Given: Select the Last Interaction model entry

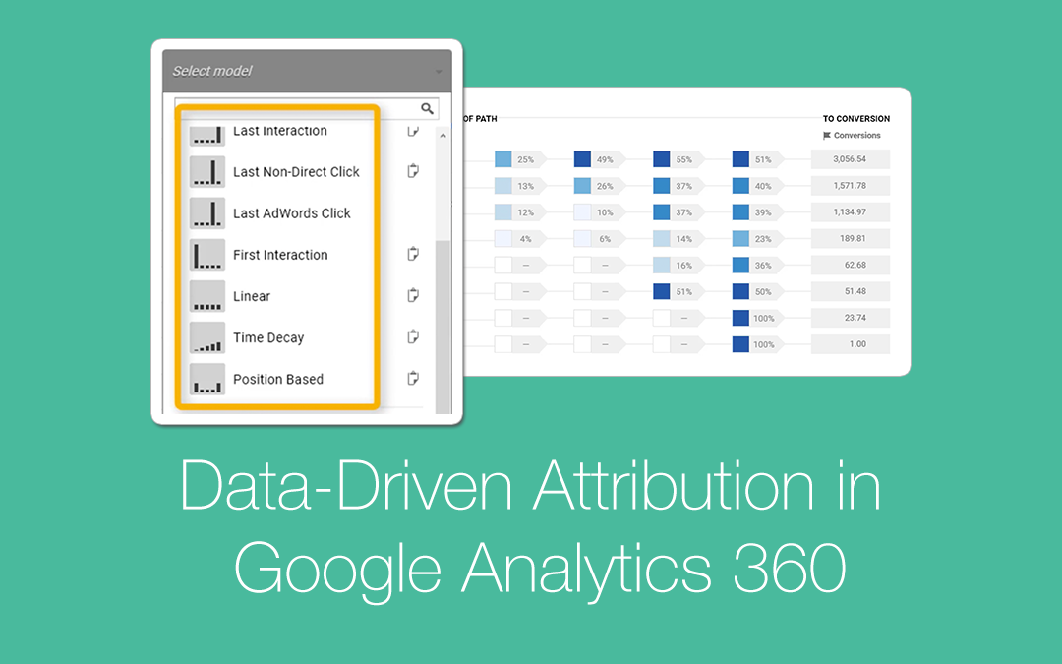Looking at the screenshot, I should point(279,131).
